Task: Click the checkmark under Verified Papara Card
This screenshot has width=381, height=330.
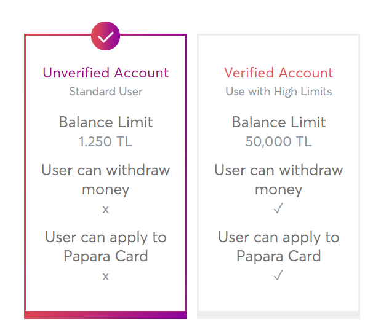Action: click(x=278, y=275)
